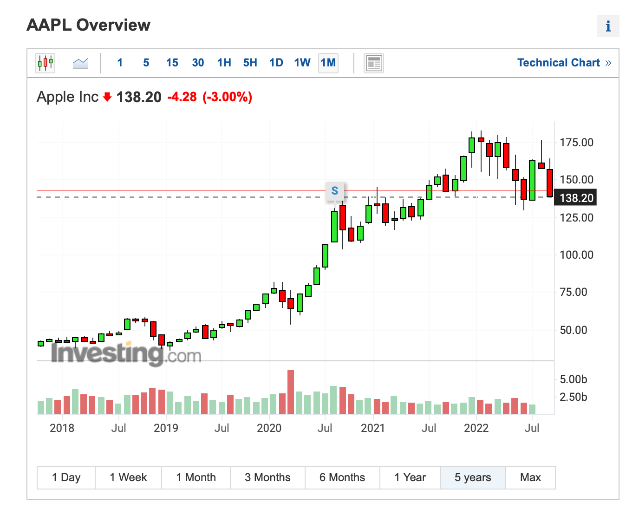Select the 5H interval
Image resolution: width=639 pixels, height=509 pixels.
(250, 63)
